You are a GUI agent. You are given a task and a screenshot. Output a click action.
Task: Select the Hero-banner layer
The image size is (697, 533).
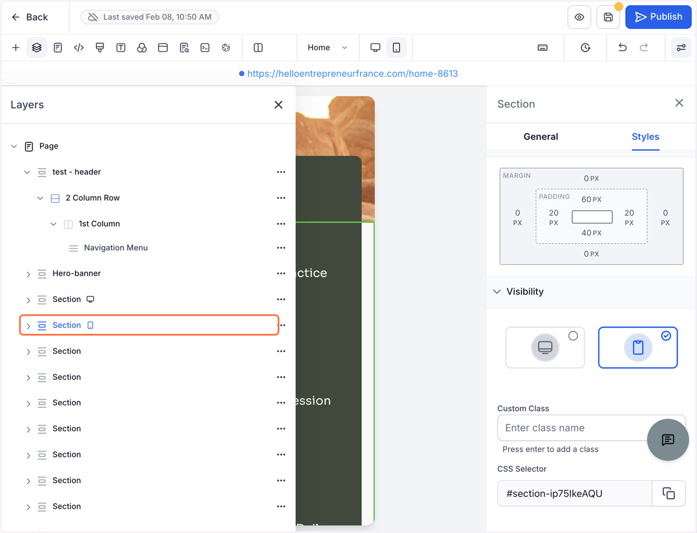(x=77, y=273)
